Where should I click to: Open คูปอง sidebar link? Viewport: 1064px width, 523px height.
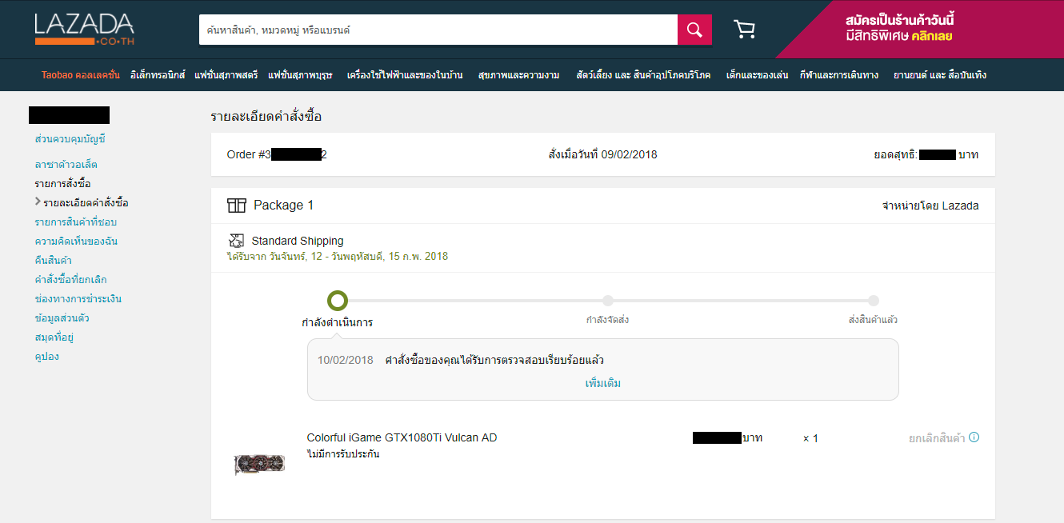[47, 357]
